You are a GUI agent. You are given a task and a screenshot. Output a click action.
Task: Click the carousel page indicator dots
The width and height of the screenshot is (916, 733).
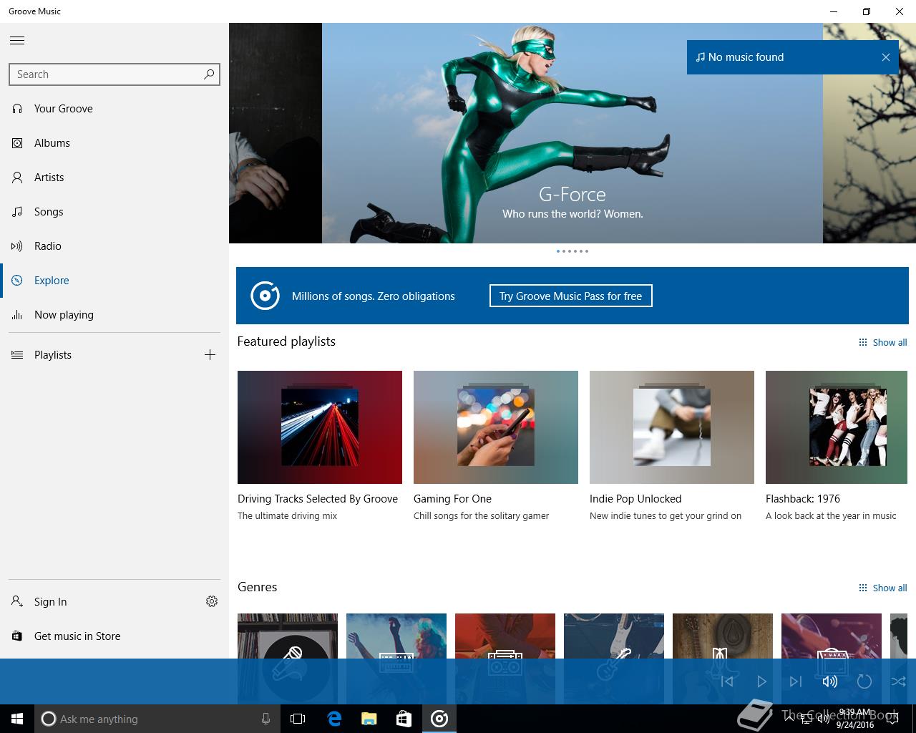click(572, 251)
